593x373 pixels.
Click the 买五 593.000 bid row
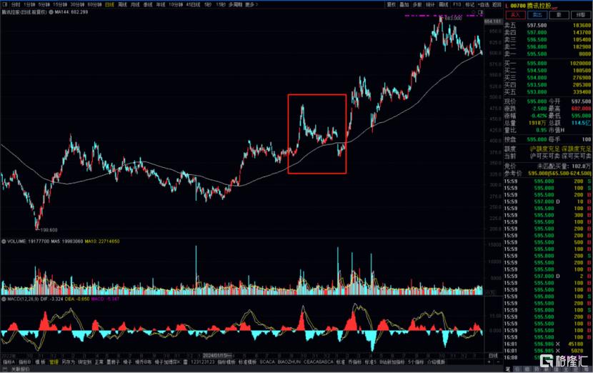click(548, 92)
